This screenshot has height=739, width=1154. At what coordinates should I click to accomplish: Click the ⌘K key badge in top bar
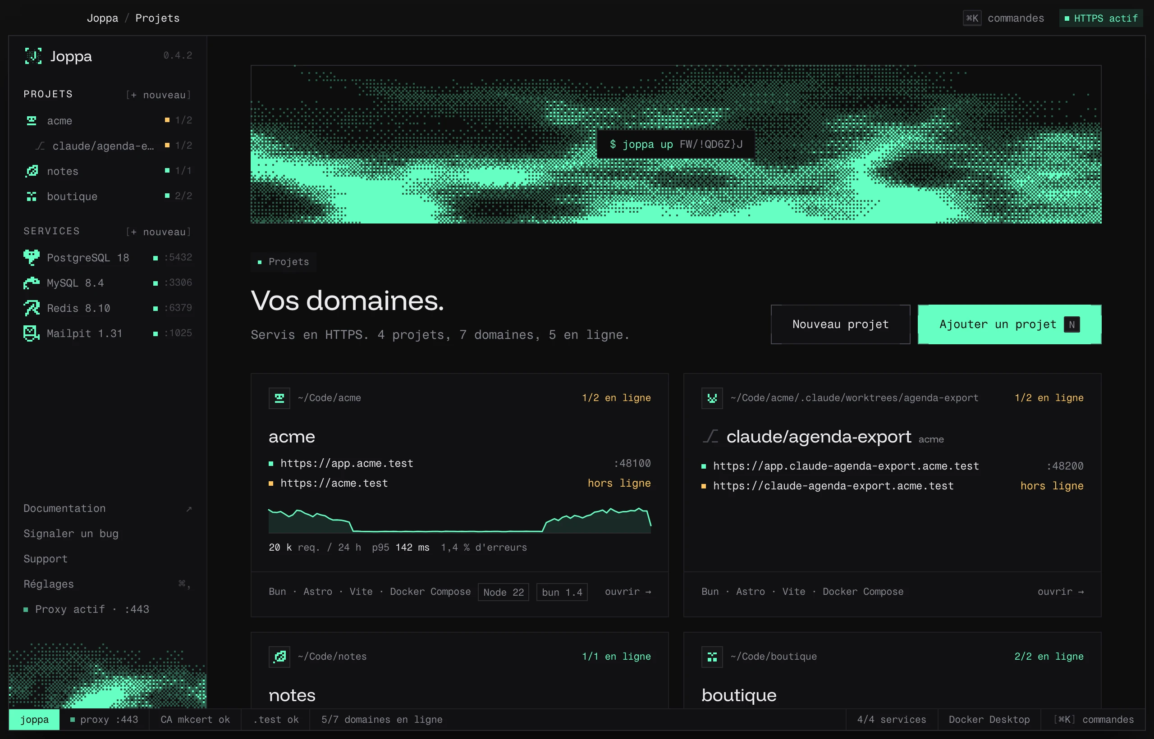[972, 18]
